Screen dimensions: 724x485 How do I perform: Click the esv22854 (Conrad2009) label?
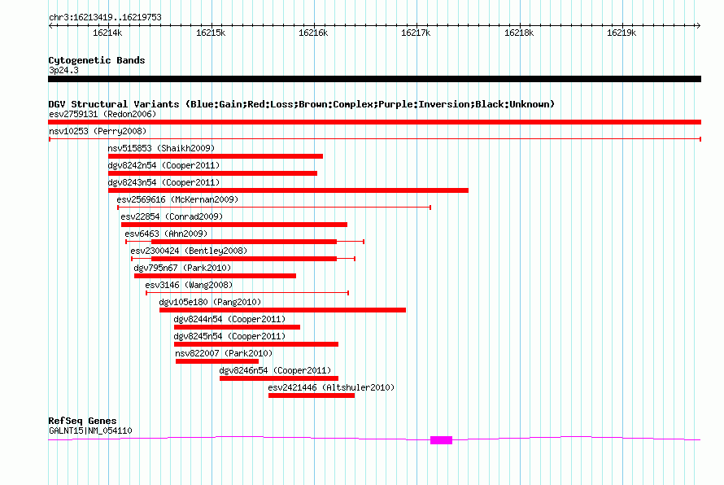coord(172,216)
